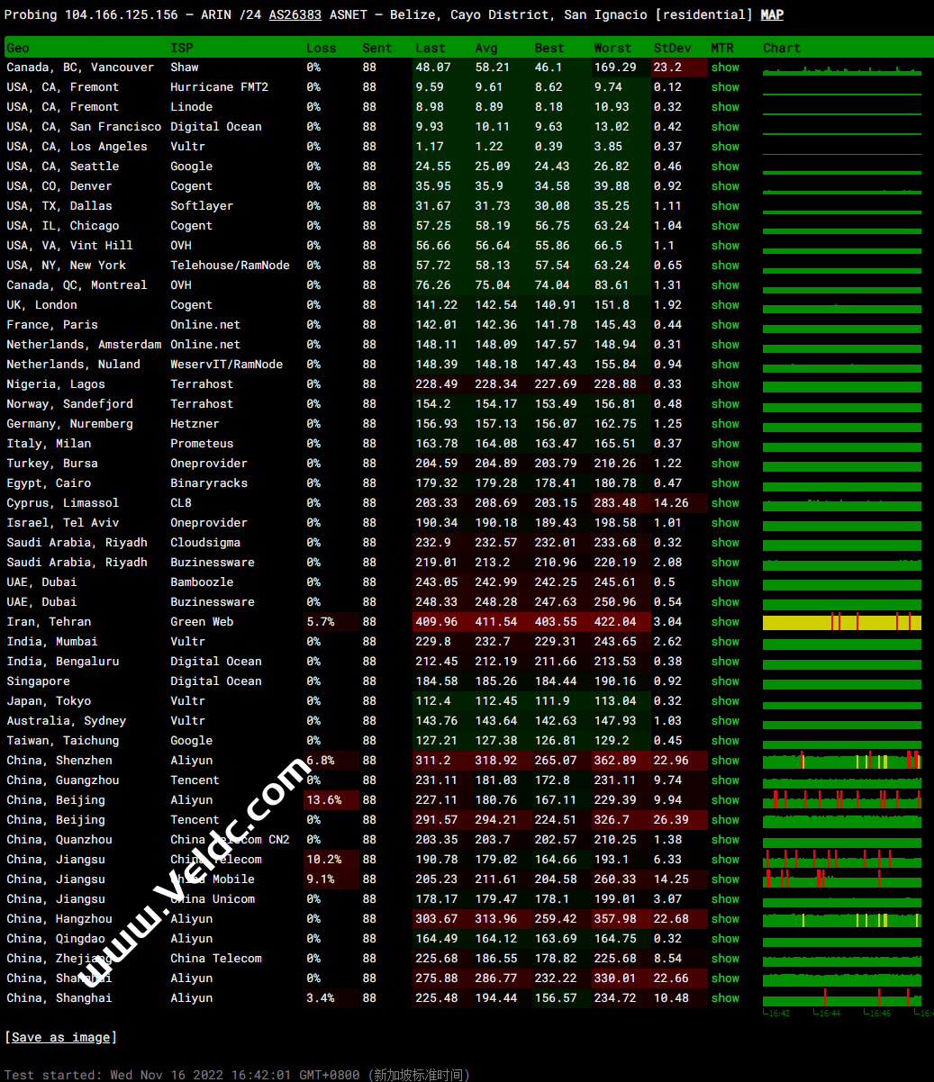Show MTR for Hurricane FMT2 Fremont

725,87
